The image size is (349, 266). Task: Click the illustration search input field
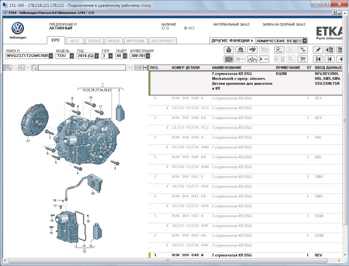[82, 68]
